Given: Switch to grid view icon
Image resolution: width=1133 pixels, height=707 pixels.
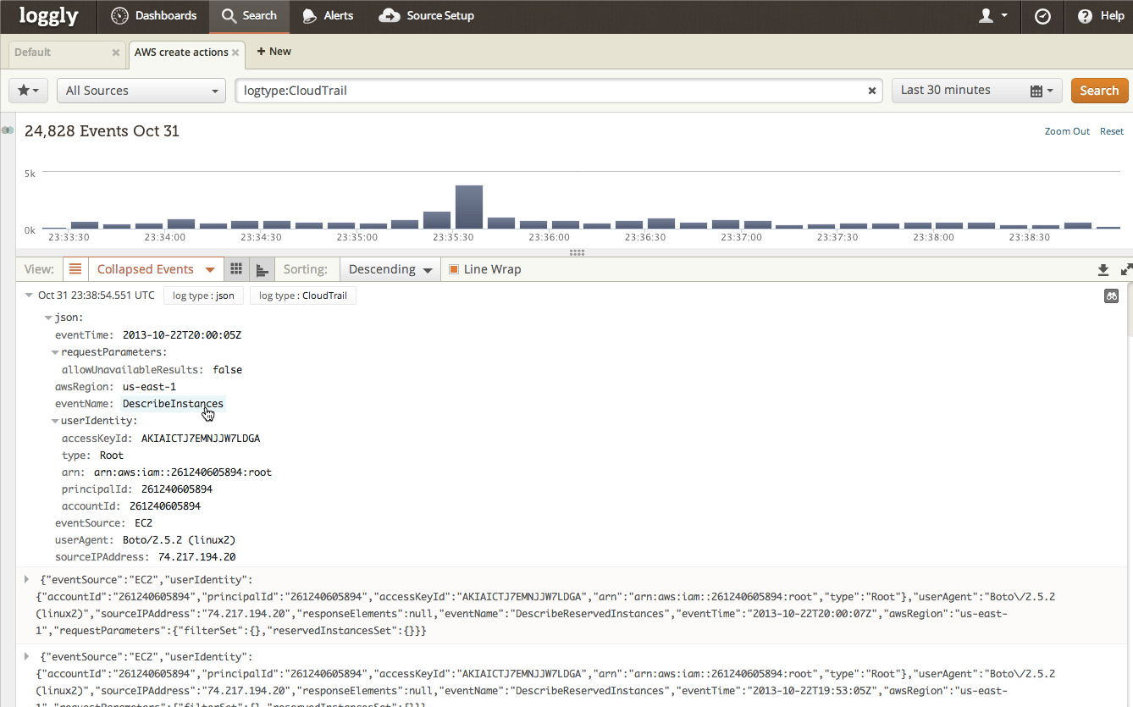Looking at the screenshot, I should tap(236, 269).
